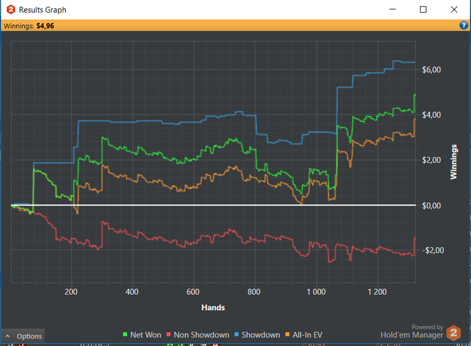Click the Results Graph window title
471x346 pixels.
pyautogui.click(x=42, y=10)
